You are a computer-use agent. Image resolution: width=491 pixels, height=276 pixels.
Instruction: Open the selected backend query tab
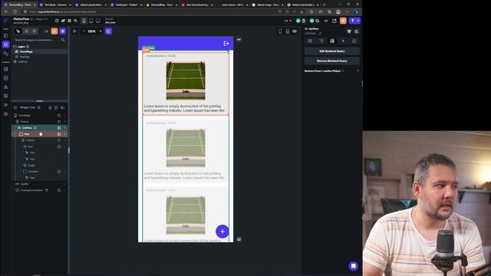coord(332,41)
